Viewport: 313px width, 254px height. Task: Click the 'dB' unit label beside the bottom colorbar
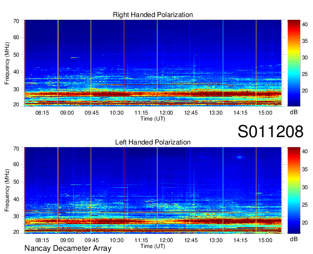(294, 239)
